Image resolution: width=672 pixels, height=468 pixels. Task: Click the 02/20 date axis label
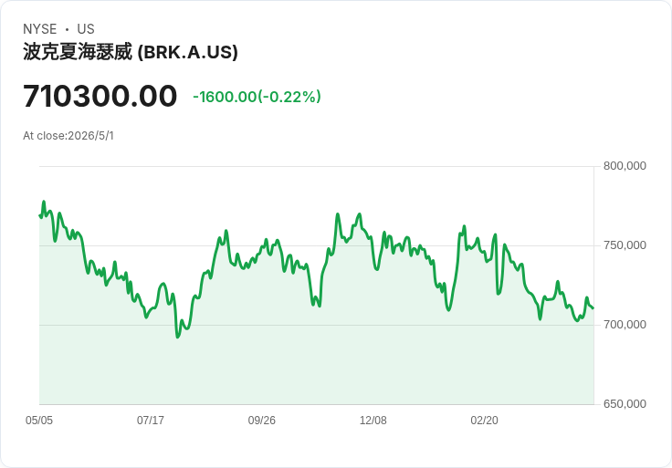484,421
